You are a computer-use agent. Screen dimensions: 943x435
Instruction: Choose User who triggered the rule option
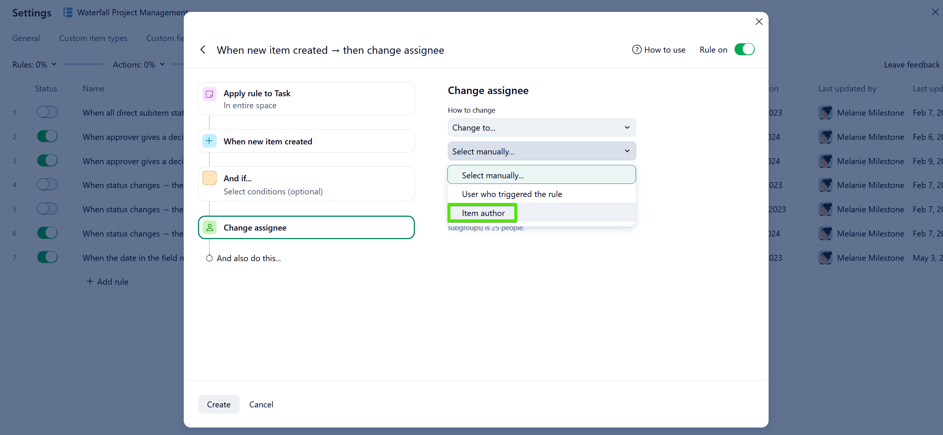point(542,194)
